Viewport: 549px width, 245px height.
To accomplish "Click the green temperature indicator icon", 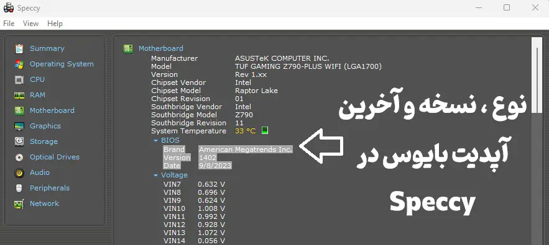I will point(265,131).
